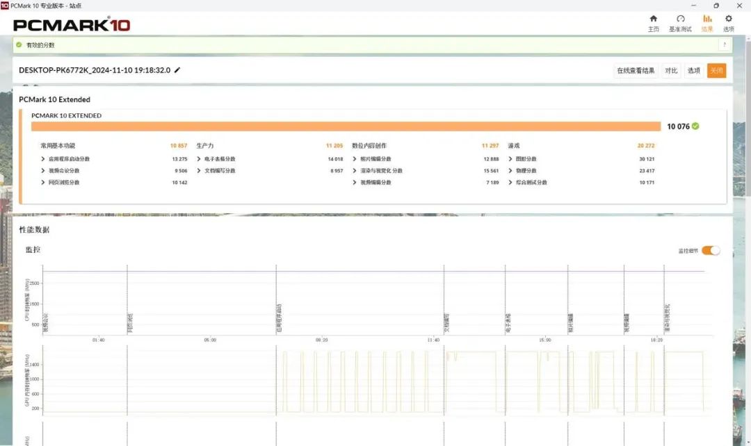Image resolution: width=751 pixels, height=446 pixels.
Task: Click the 监控 monitoring label
Action: 33,249
